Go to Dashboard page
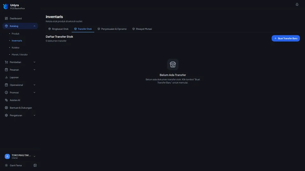 [20, 18]
